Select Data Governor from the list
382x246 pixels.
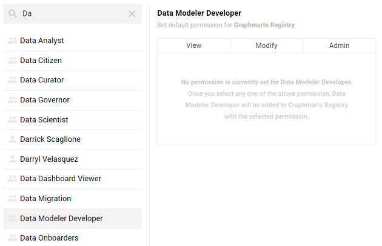[x=45, y=100]
